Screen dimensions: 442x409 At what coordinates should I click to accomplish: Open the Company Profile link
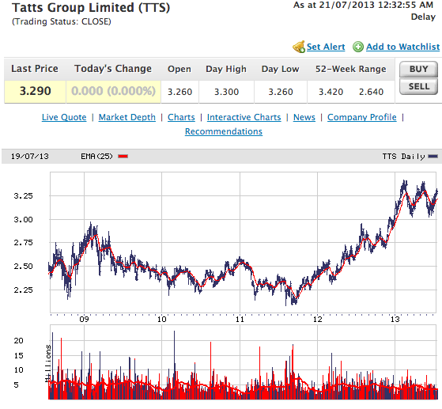[361, 117]
